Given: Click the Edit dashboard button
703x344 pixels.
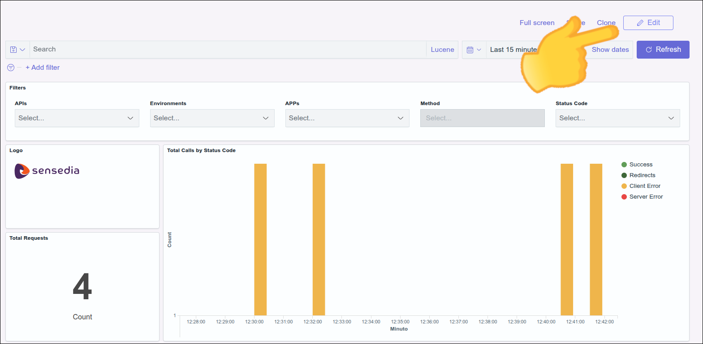Looking at the screenshot, I should (x=648, y=23).
